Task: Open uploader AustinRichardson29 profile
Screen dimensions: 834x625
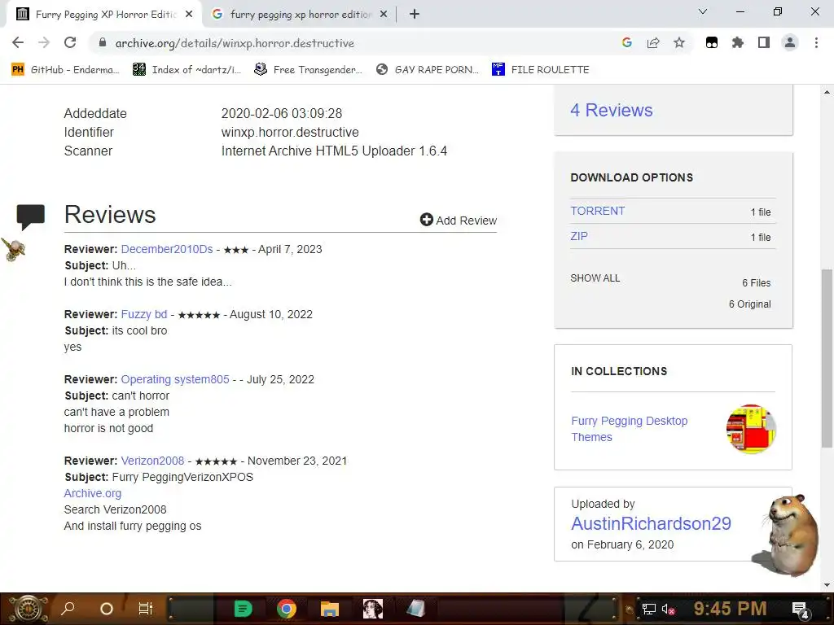Action: click(651, 523)
